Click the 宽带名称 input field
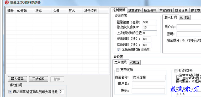Viewport: 201px width, 97px height. [x=149, y=77]
